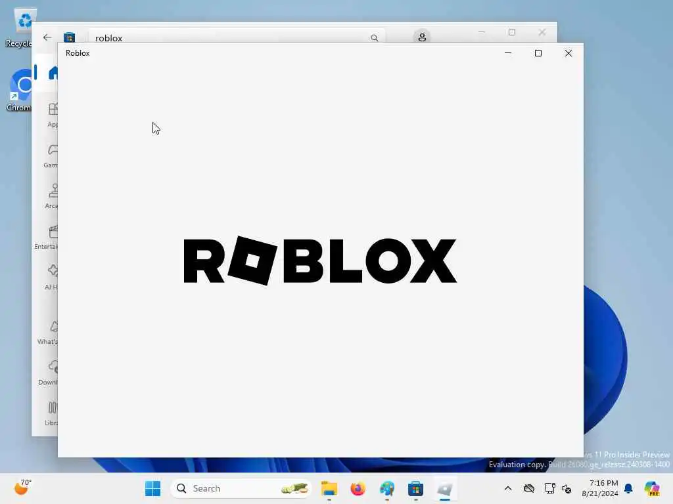Screen dimensions: 673x504
Task: Open Apps section in Store sidebar
Action: coord(51,115)
